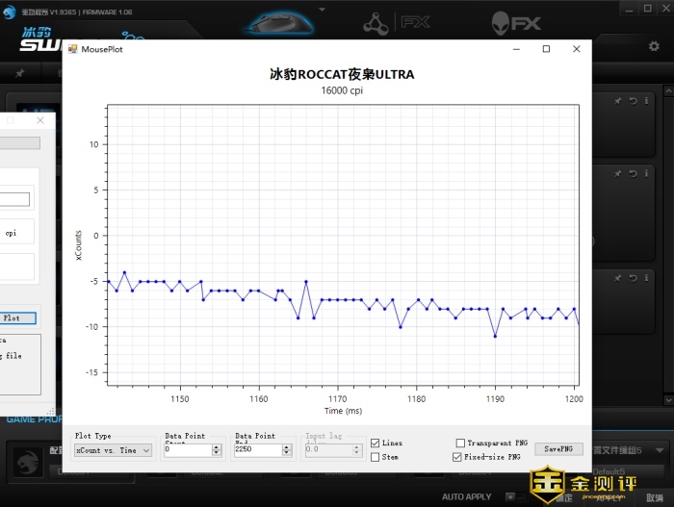
Task: Show info for the third settings panel
Action: point(646,278)
